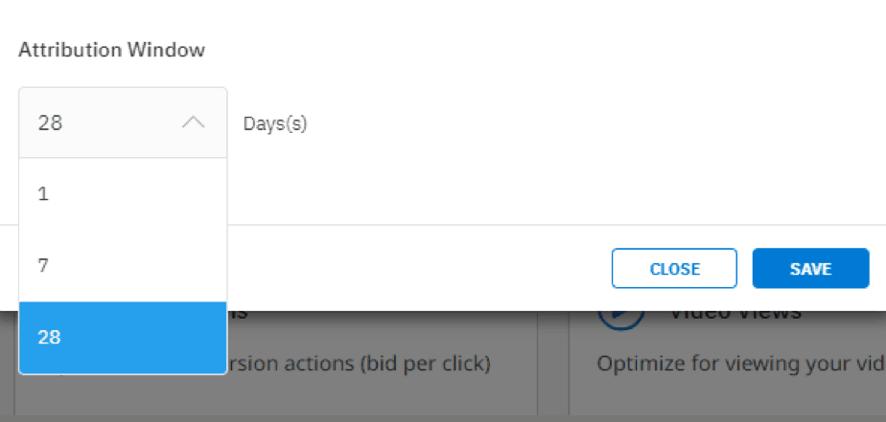Select the dimmed Video Views objective card
886x422 pixels.
coord(727,363)
